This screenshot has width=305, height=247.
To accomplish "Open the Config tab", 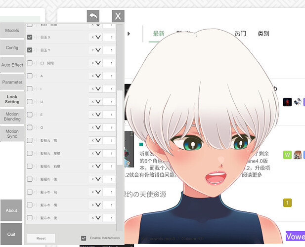I will (x=12, y=47).
